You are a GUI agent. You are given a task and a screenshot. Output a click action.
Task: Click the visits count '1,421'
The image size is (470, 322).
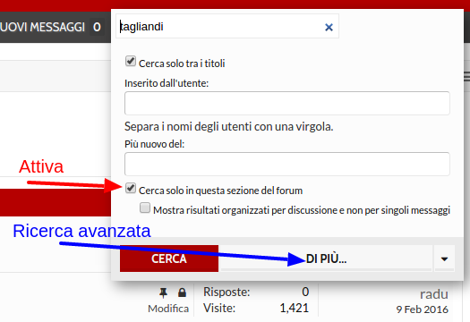294,308
